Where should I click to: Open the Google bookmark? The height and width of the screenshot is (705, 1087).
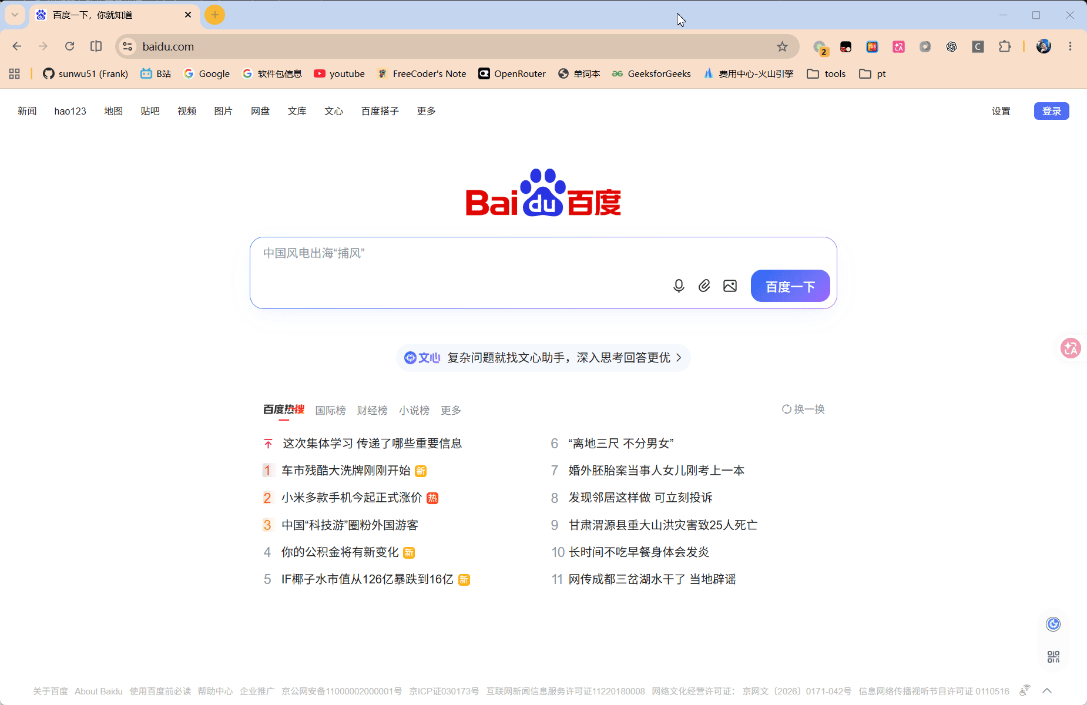pos(207,73)
